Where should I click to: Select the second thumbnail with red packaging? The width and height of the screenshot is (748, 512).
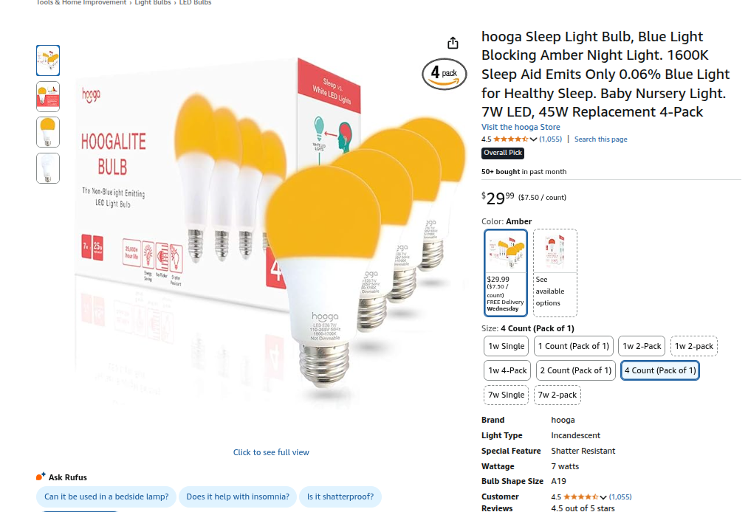[x=48, y=97]
